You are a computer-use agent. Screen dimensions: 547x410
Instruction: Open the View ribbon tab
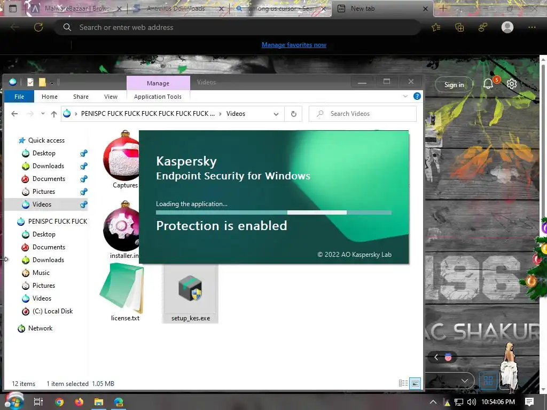tap(111, 97)
